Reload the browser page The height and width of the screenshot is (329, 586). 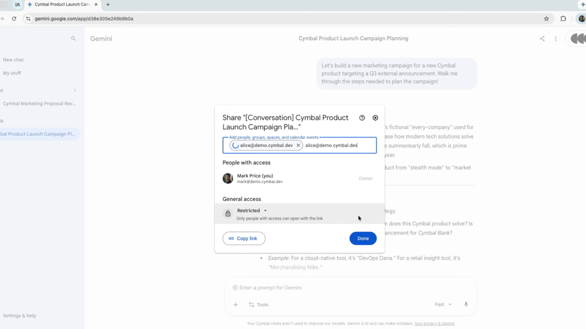[x=14, y=19]
